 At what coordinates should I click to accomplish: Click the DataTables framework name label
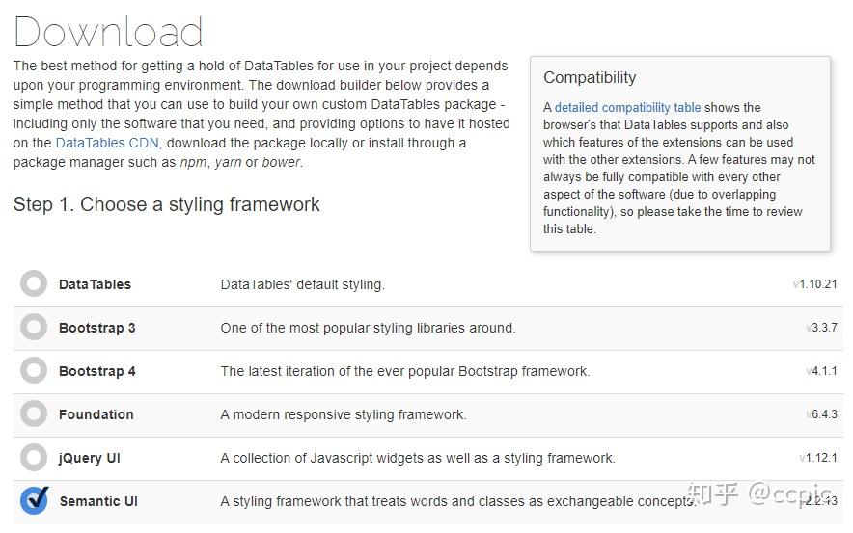click(95, 284)
